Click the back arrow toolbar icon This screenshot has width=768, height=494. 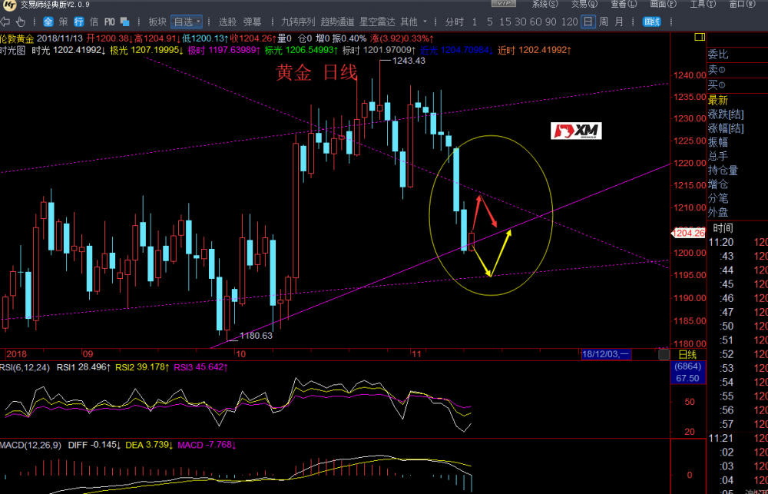5,22
